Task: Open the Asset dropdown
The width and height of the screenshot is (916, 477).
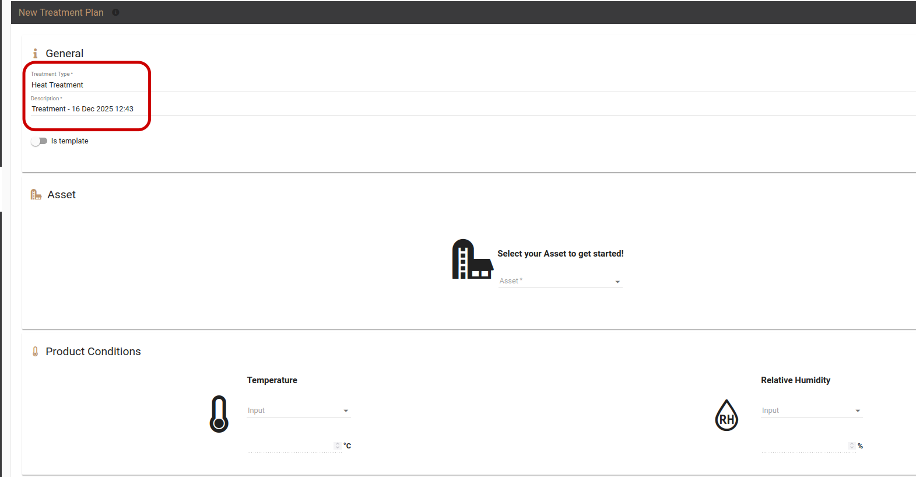Action: point(560,281)
